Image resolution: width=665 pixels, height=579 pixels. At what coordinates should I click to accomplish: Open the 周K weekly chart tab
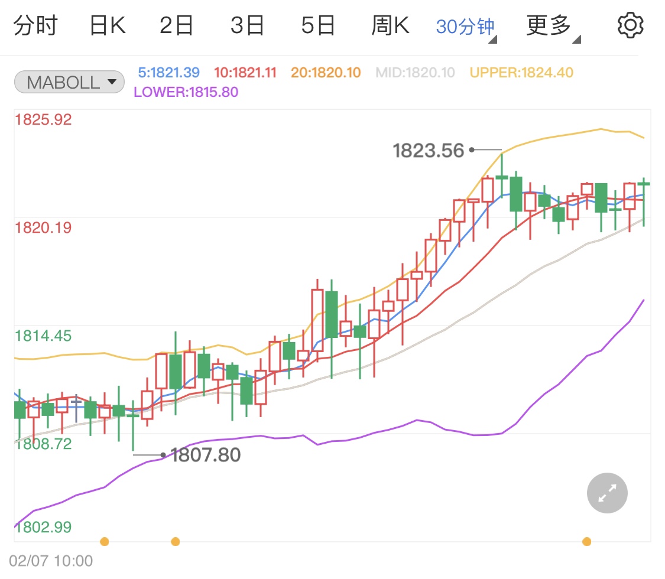pyautogui.click(x=390, y=26)
